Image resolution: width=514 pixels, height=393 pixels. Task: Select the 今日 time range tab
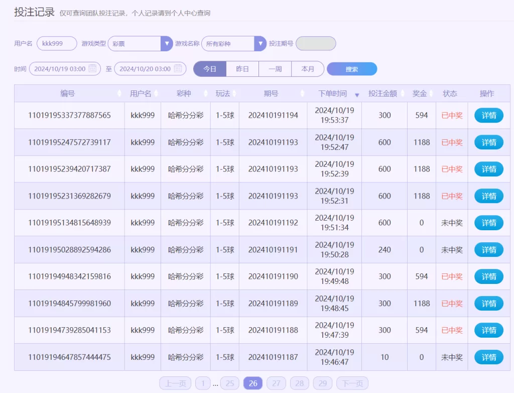(x=210, y=69)
